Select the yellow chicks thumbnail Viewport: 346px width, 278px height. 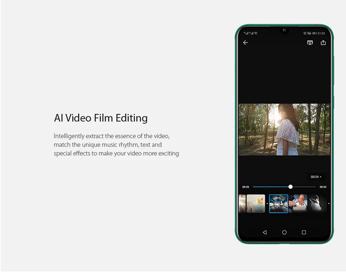click(x=256, y=203)
